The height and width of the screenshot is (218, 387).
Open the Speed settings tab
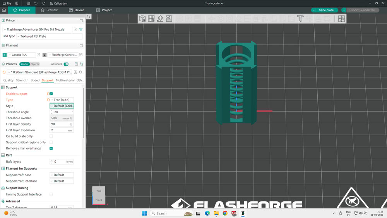pos(35,80)
